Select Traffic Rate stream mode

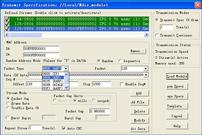8,108
